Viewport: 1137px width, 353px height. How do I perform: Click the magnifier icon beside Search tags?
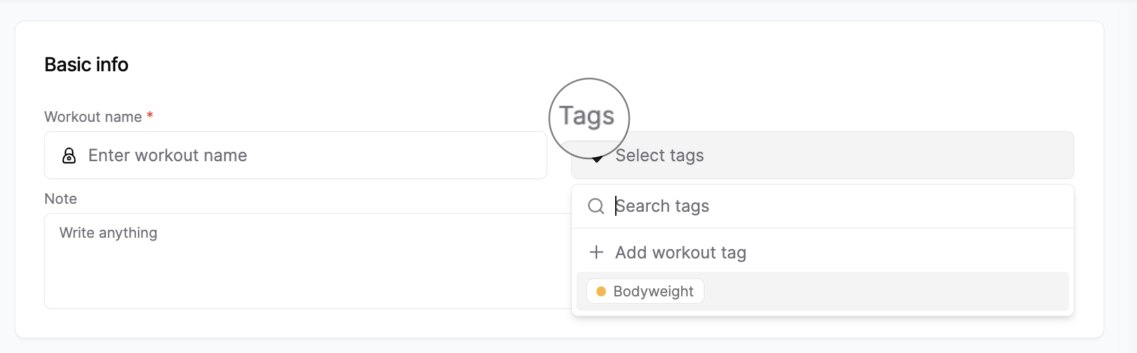point(596,206)
